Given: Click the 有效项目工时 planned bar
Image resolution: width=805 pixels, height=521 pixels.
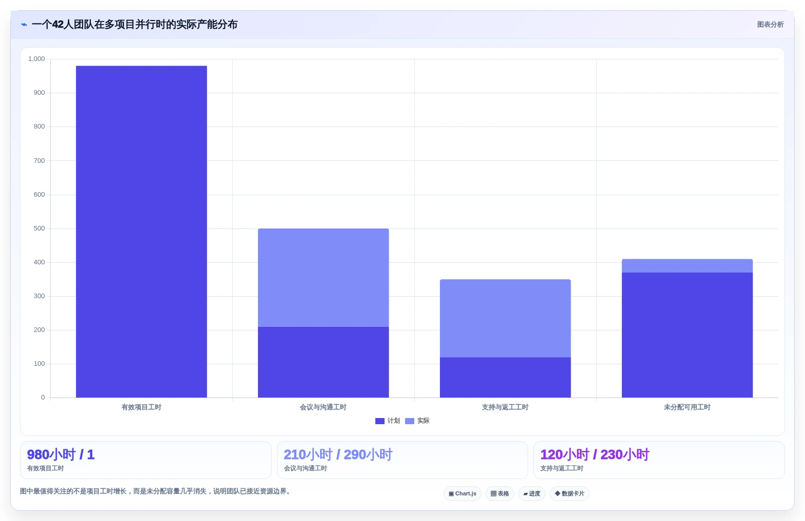Looking at the screenshot, I should click(x=142, y=232).
